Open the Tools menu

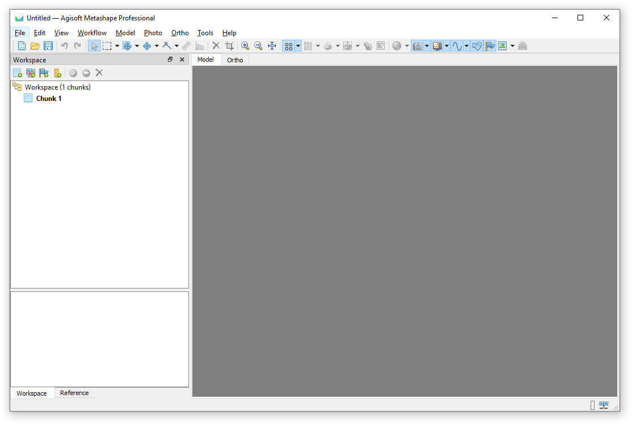(205, 33)
